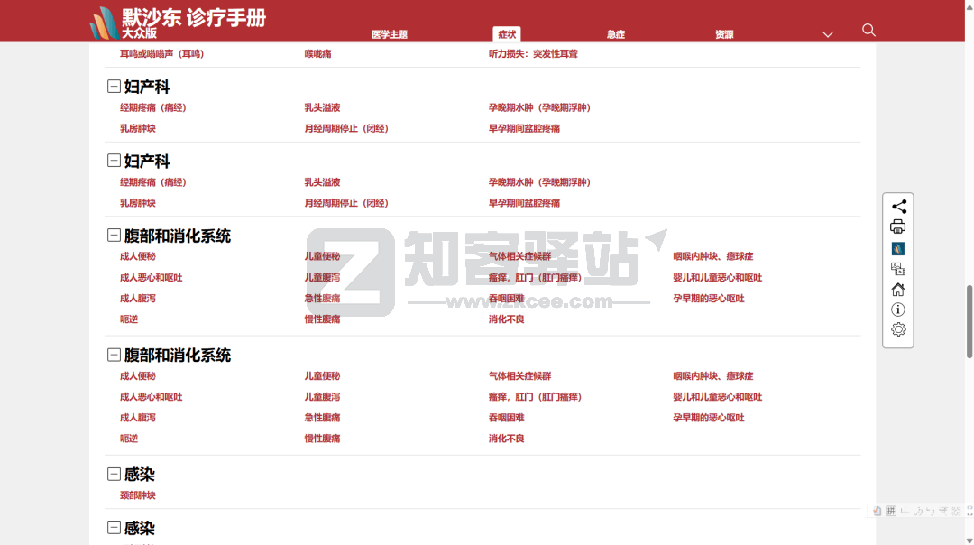Open the share options in the sidebar
The height and width of the screenshot is (545, 974).
pyautogui.click(x=898, y=206)
